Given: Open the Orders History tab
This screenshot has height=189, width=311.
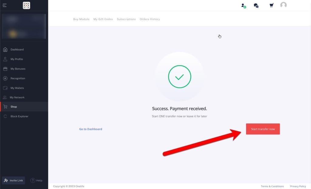Looking at the screenshot, I should [x=150, y=19].
